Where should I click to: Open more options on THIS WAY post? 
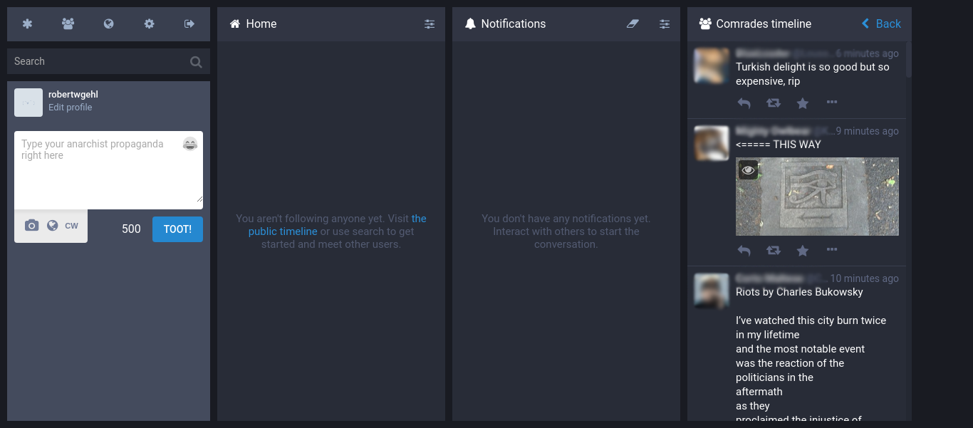pos(831,250)
